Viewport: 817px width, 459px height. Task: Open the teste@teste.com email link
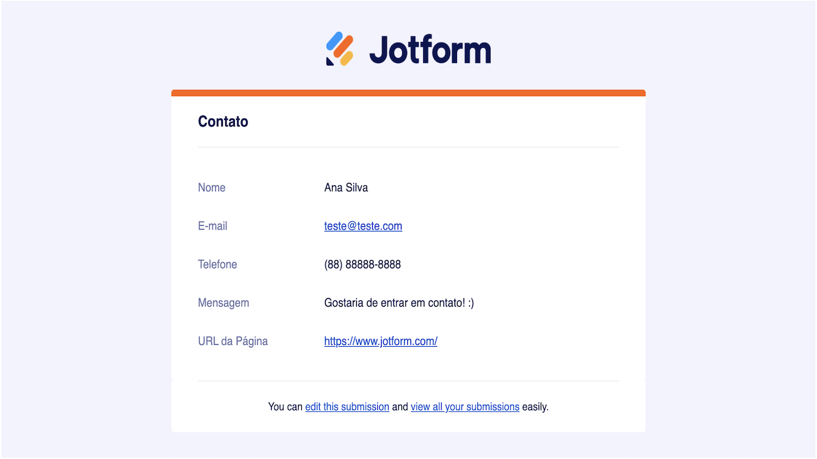tap(363, 226)
